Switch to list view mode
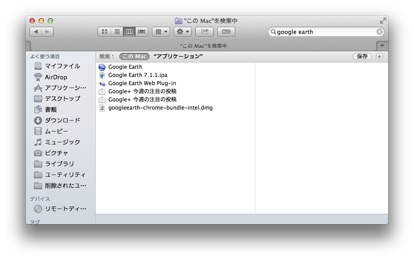This screenshot has width=414, height=260. [x=117, y=32]
